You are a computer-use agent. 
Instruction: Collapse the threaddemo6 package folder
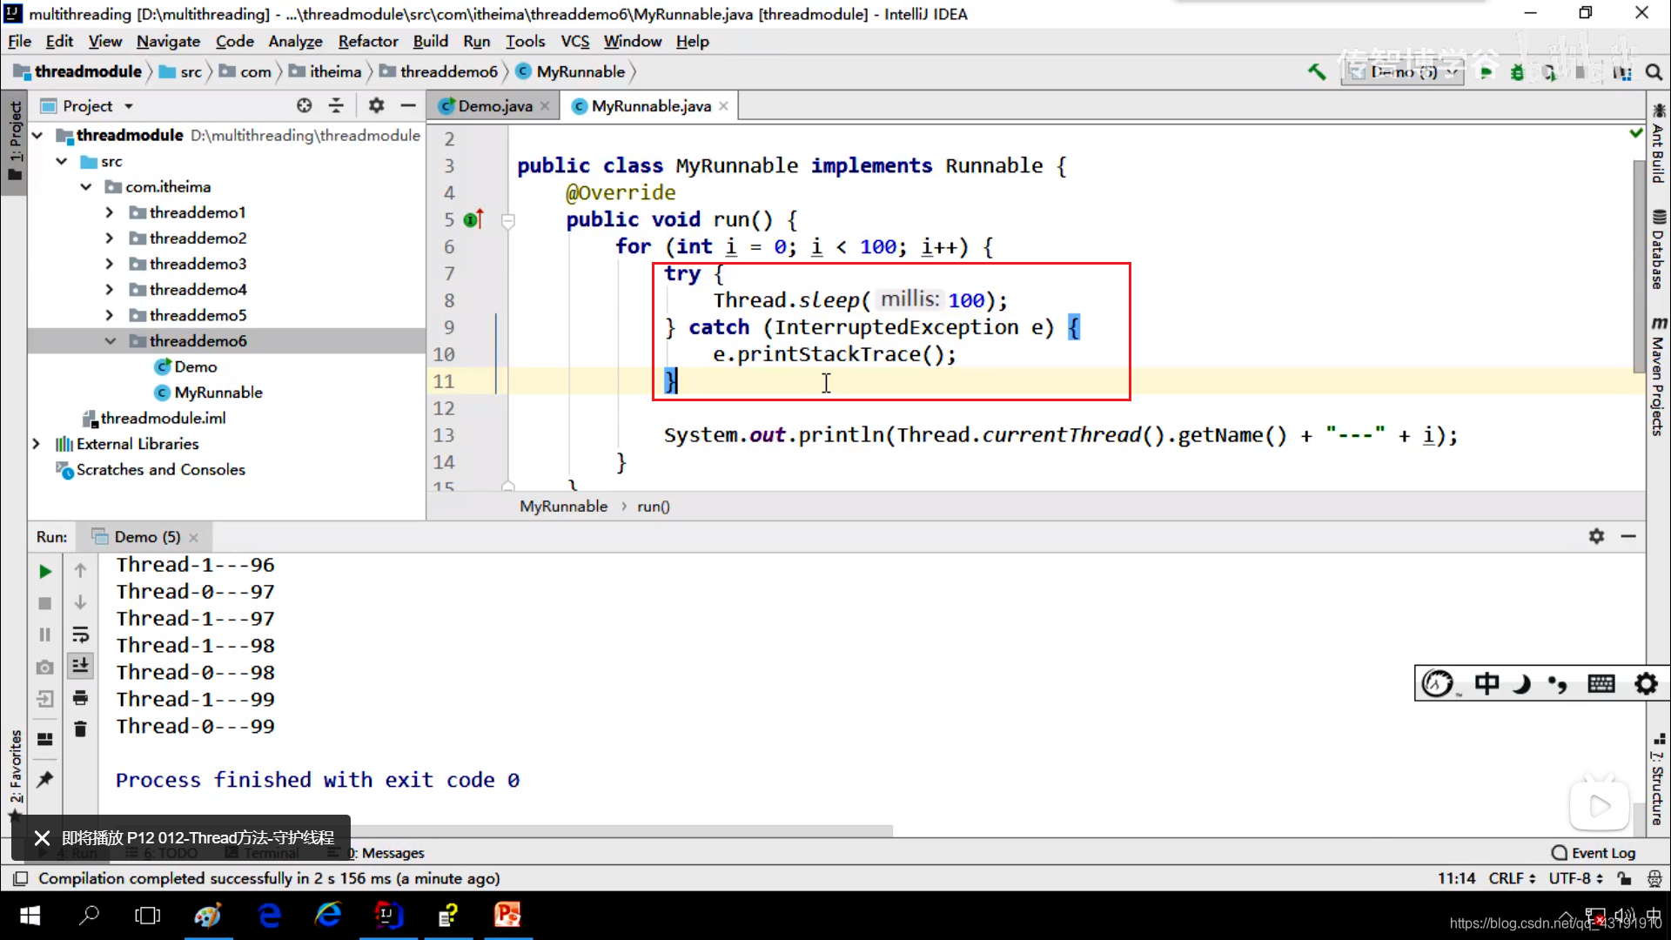point(111,341)
